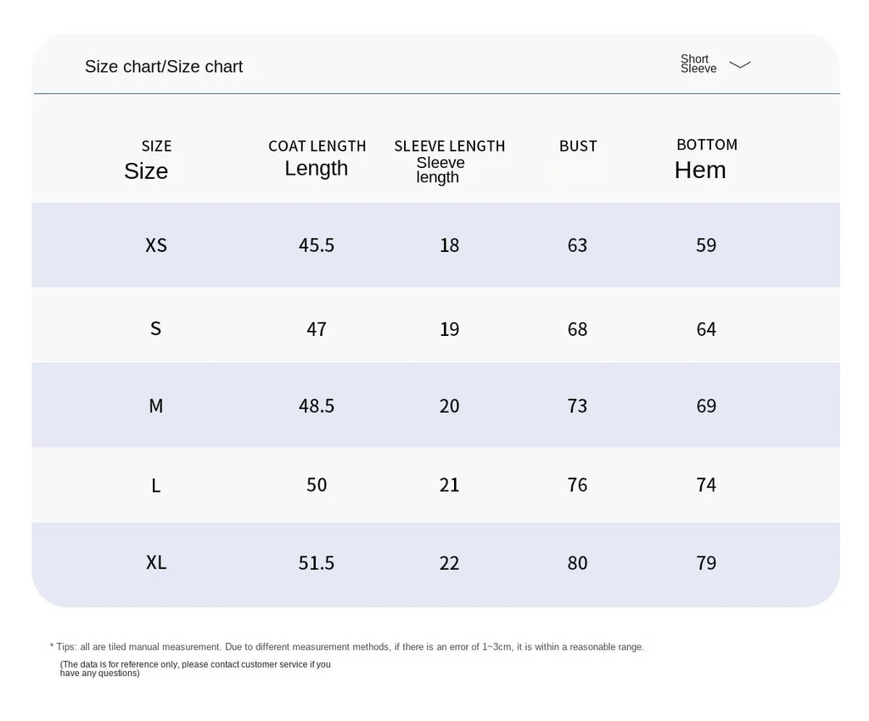
Task: Select the 45.5 coat length cell
Action: click(x=317, y=245)
